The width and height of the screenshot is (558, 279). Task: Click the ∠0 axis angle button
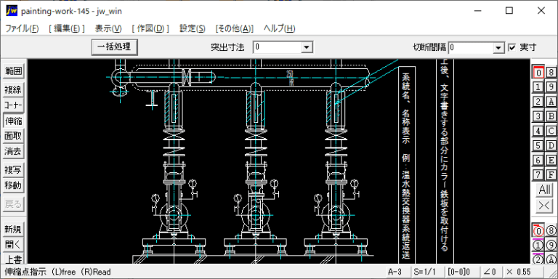(x=490, y=272)
